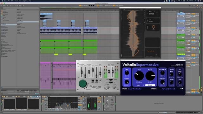The image size is (203, 114).
Task: Click the Play button in Live's transport
Action: click(89, 5)
